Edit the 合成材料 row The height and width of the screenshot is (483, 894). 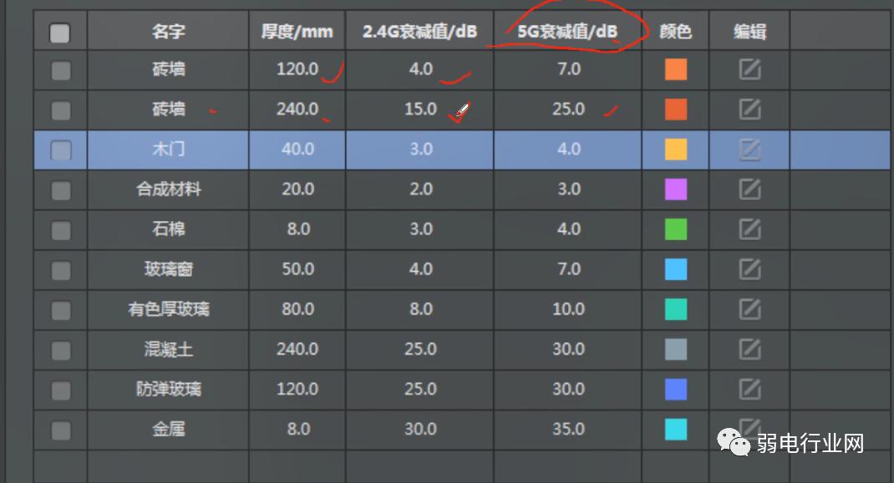pos(749,189)
